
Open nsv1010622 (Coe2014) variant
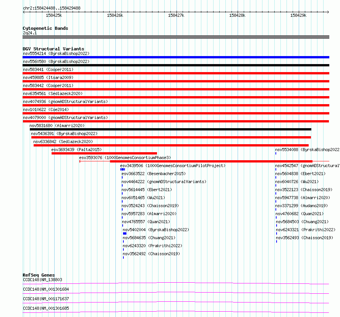tap(46, 109)
